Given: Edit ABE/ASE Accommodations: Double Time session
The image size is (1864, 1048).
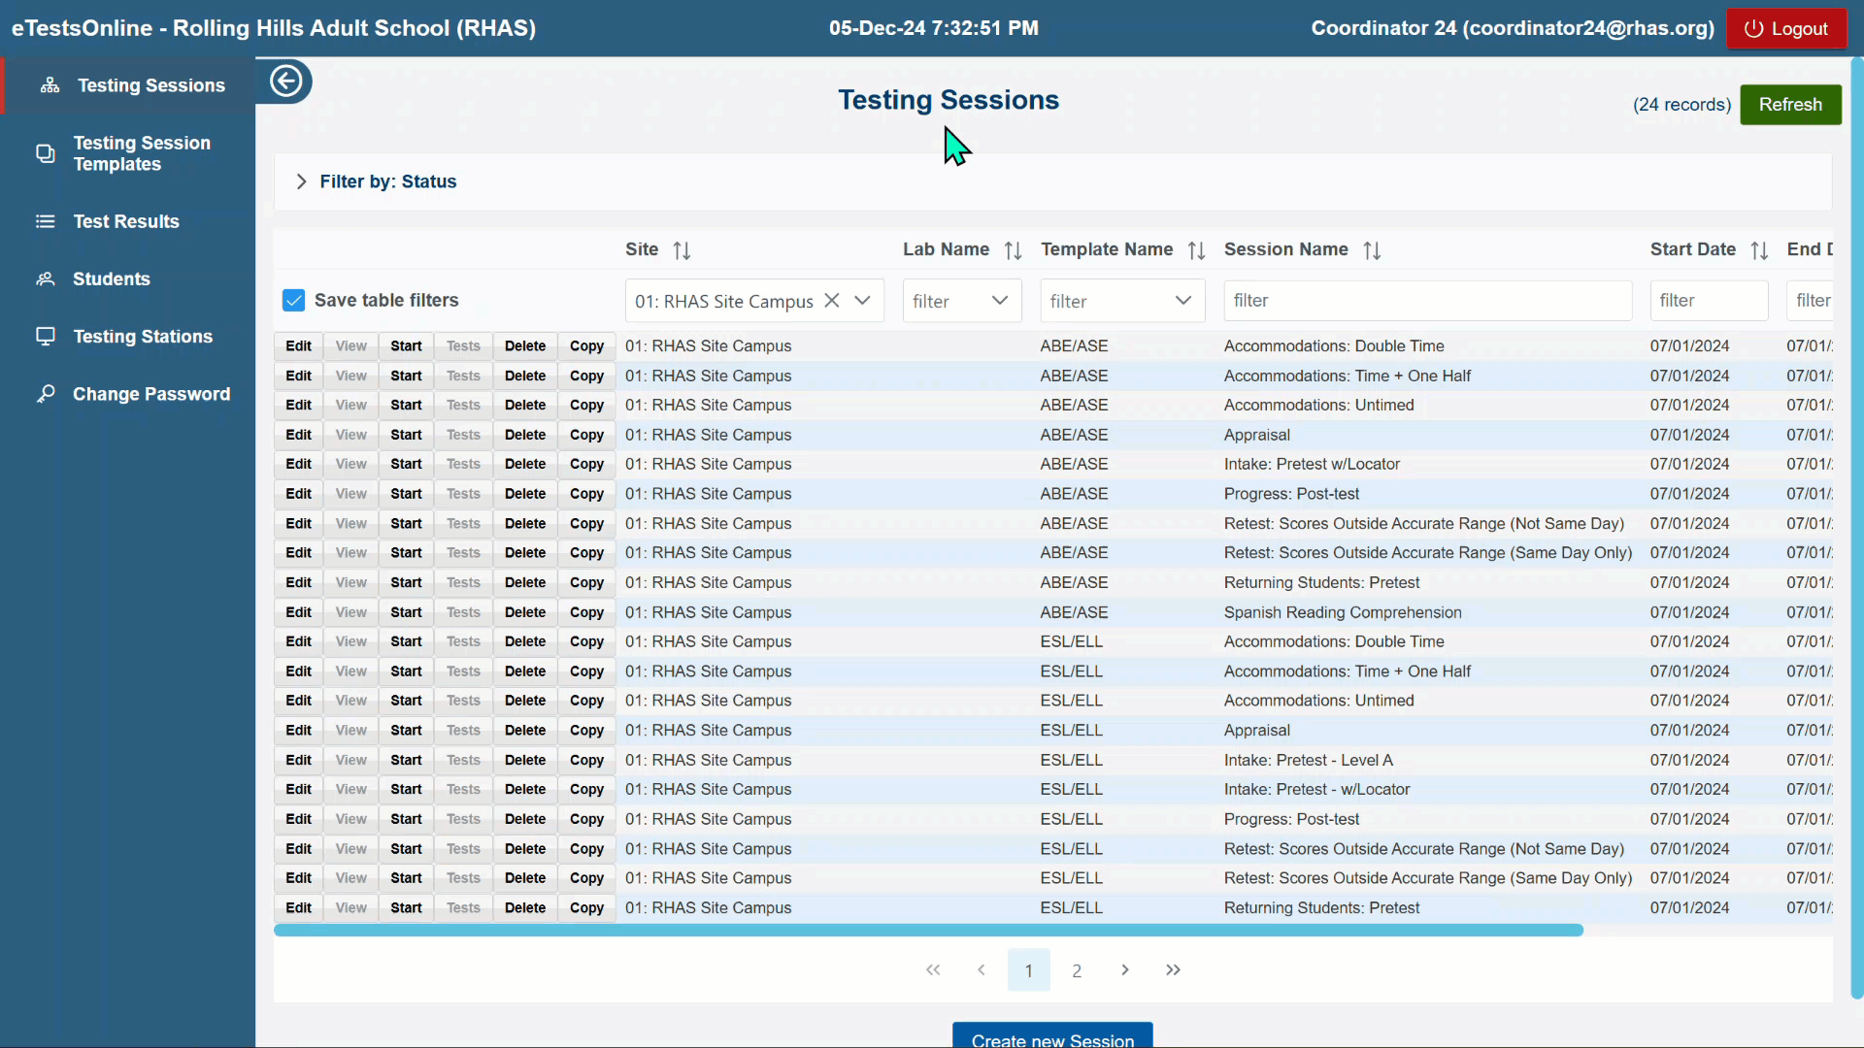Looking at the screenshot, I should (x=298, y=346).
